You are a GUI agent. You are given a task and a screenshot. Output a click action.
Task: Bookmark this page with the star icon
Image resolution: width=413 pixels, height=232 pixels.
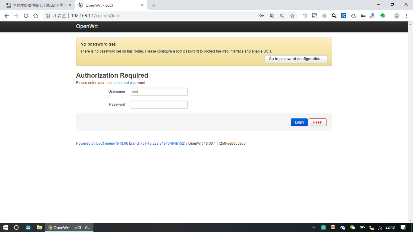pyautogui.click(x=292, y=16)
